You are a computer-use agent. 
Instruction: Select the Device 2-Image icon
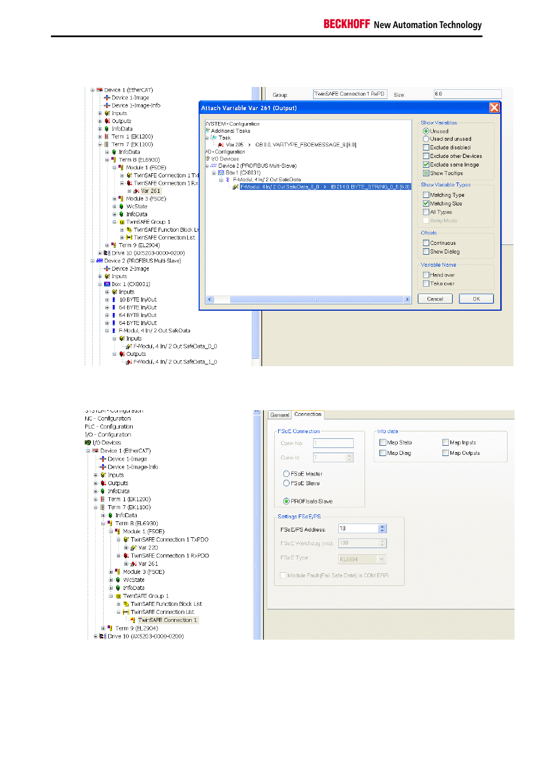click(107, 268)
